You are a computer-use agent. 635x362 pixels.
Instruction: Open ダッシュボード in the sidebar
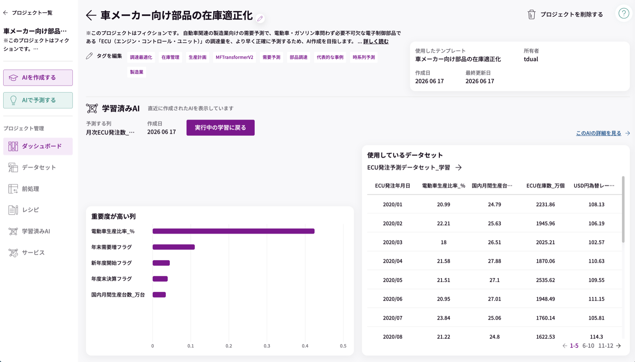(x=38, y=146)
